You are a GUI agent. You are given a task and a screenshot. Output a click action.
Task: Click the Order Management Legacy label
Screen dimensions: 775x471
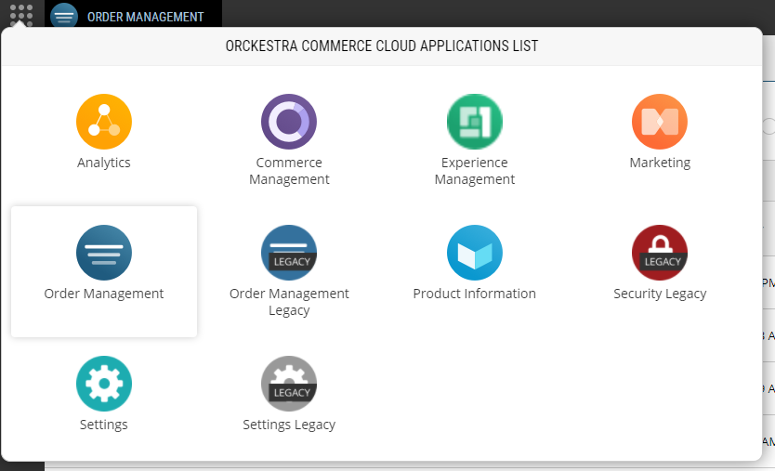pyautogui.click(x=289, y=302)
